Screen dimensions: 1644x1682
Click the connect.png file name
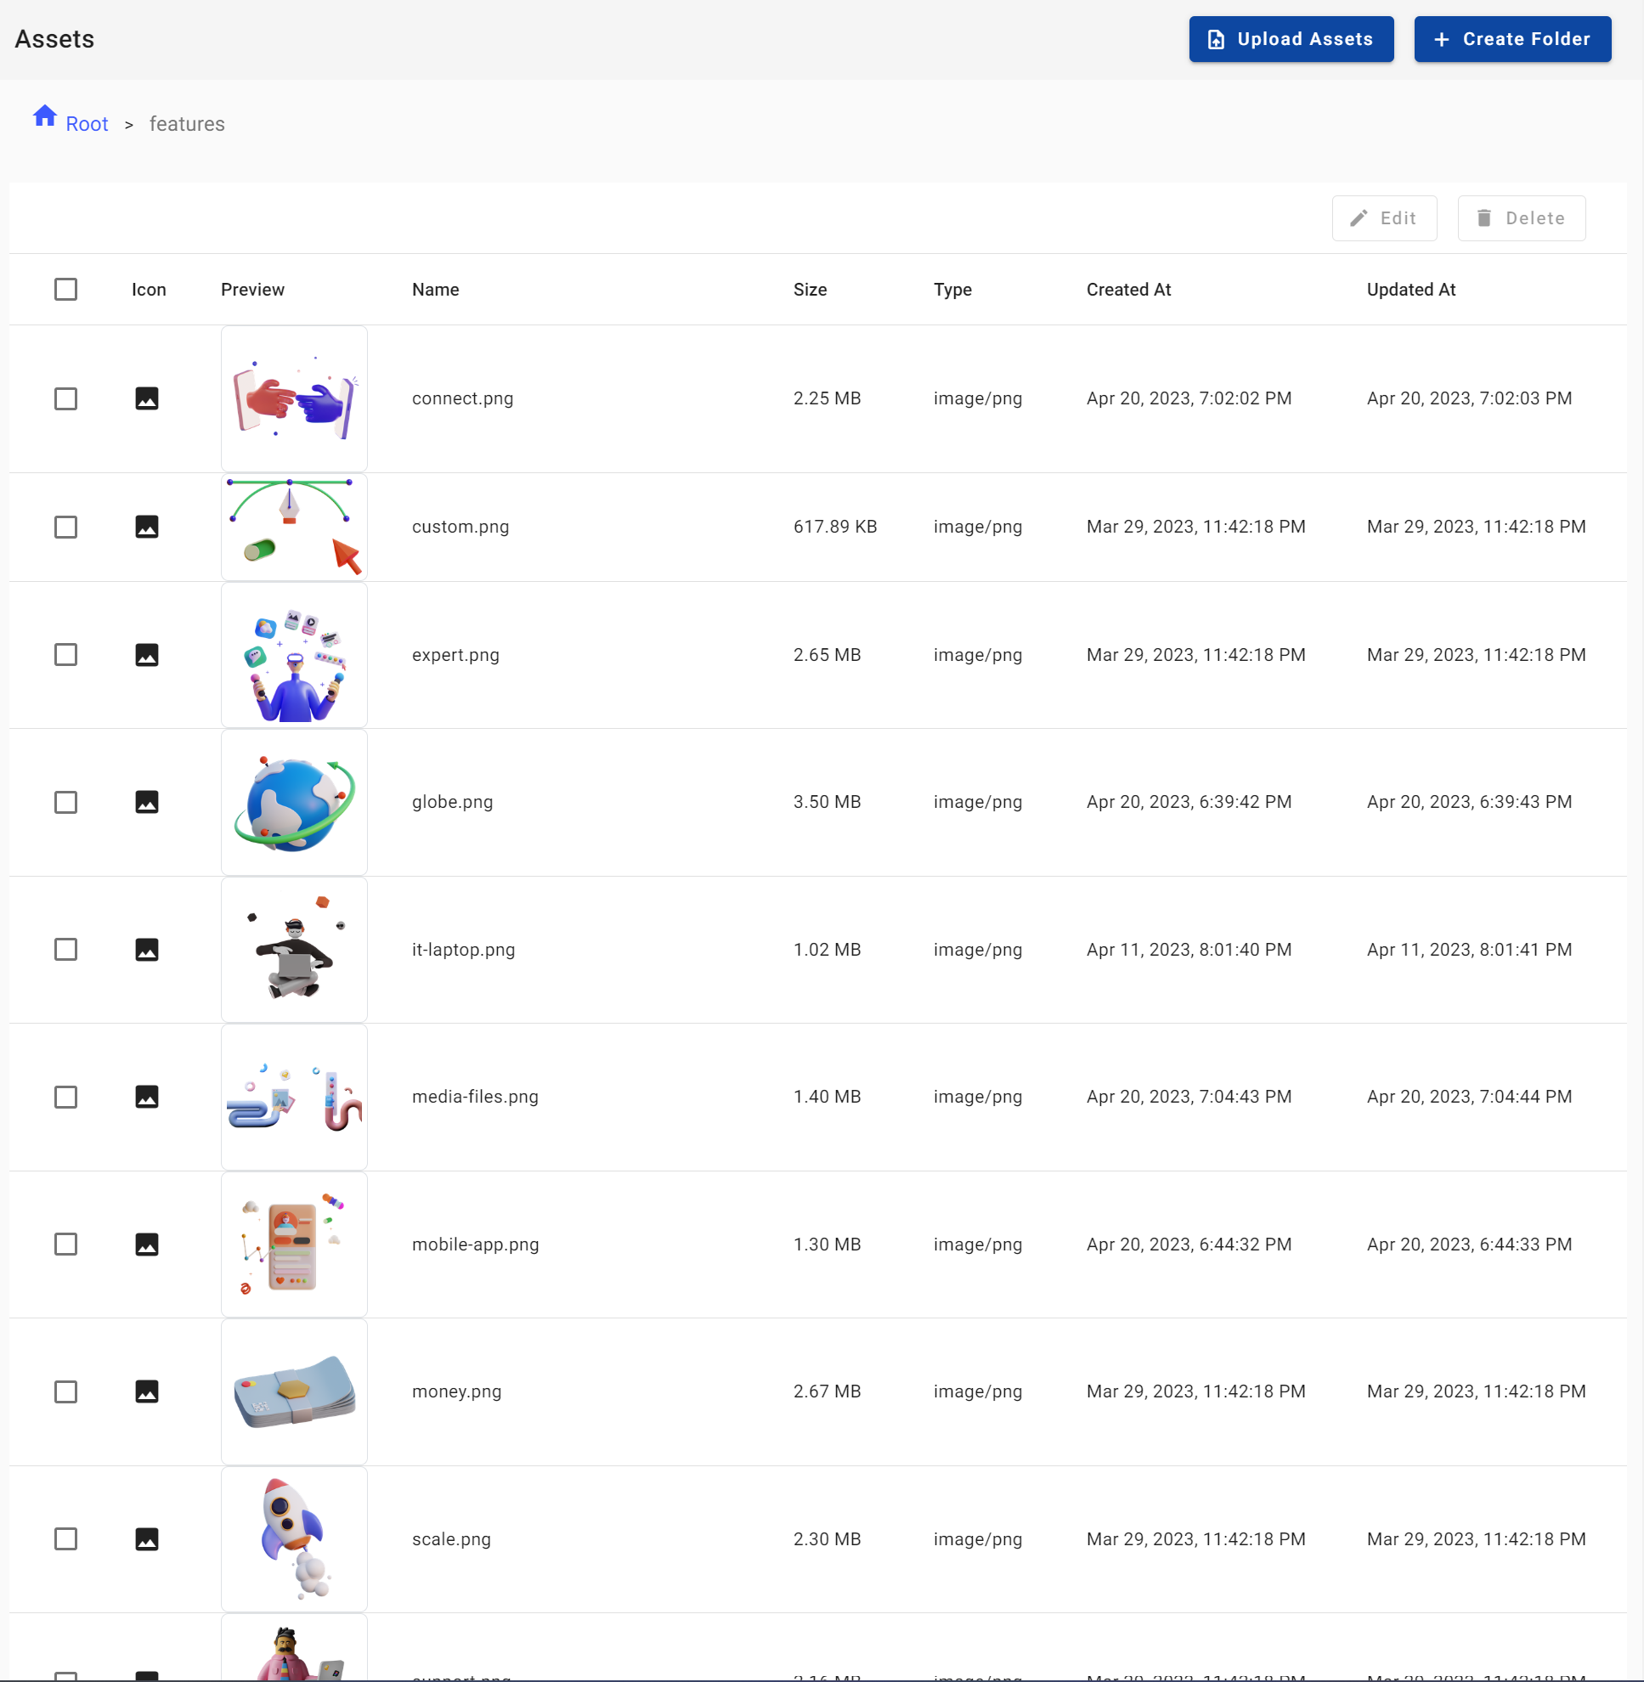[x=462, y=398]
